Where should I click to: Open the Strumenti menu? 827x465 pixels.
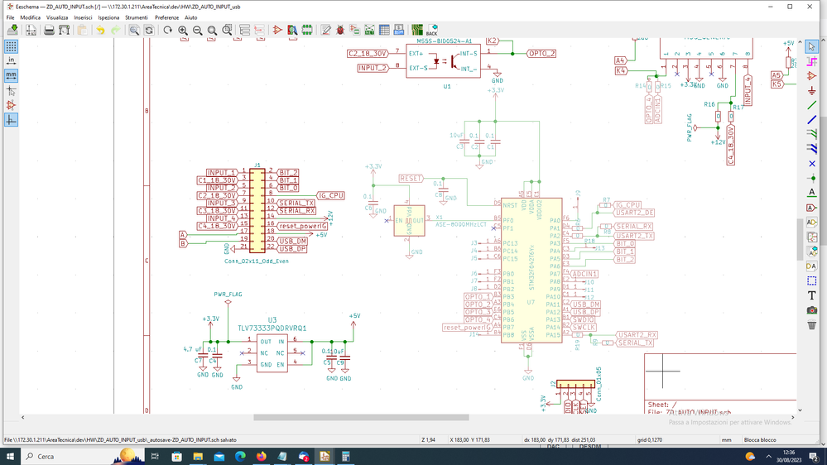pyautogui.click(x=137, y=17)
